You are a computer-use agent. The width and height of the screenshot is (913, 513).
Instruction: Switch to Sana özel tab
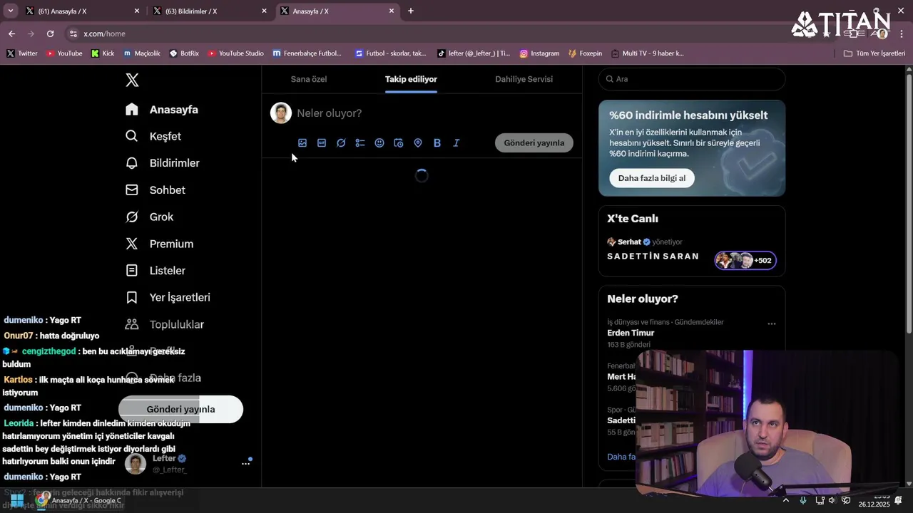309,79
